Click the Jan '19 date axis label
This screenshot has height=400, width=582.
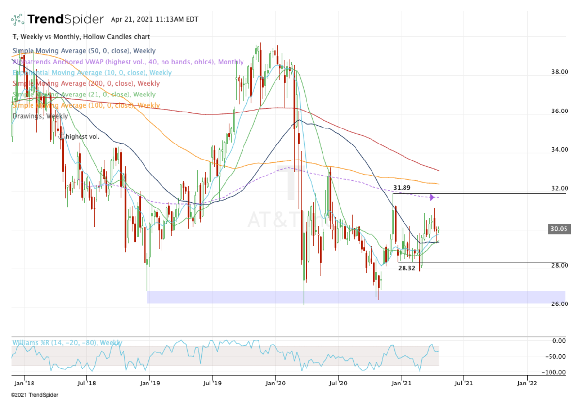coord(149,383)
